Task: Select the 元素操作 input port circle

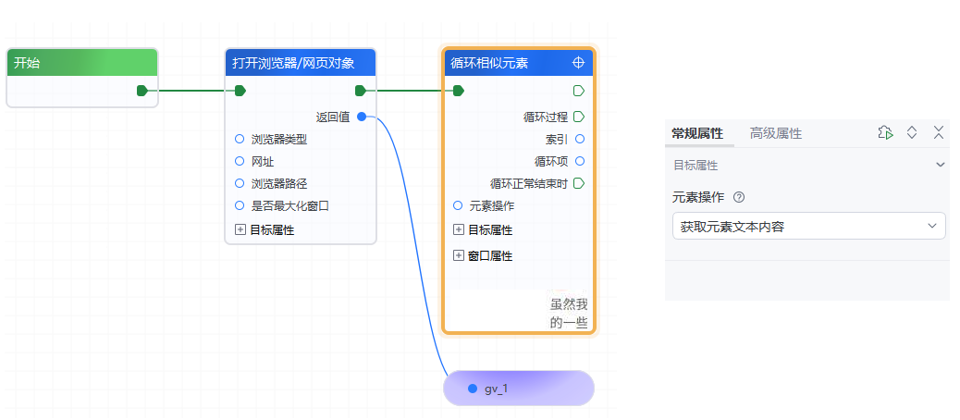Action: pos(458,205)
